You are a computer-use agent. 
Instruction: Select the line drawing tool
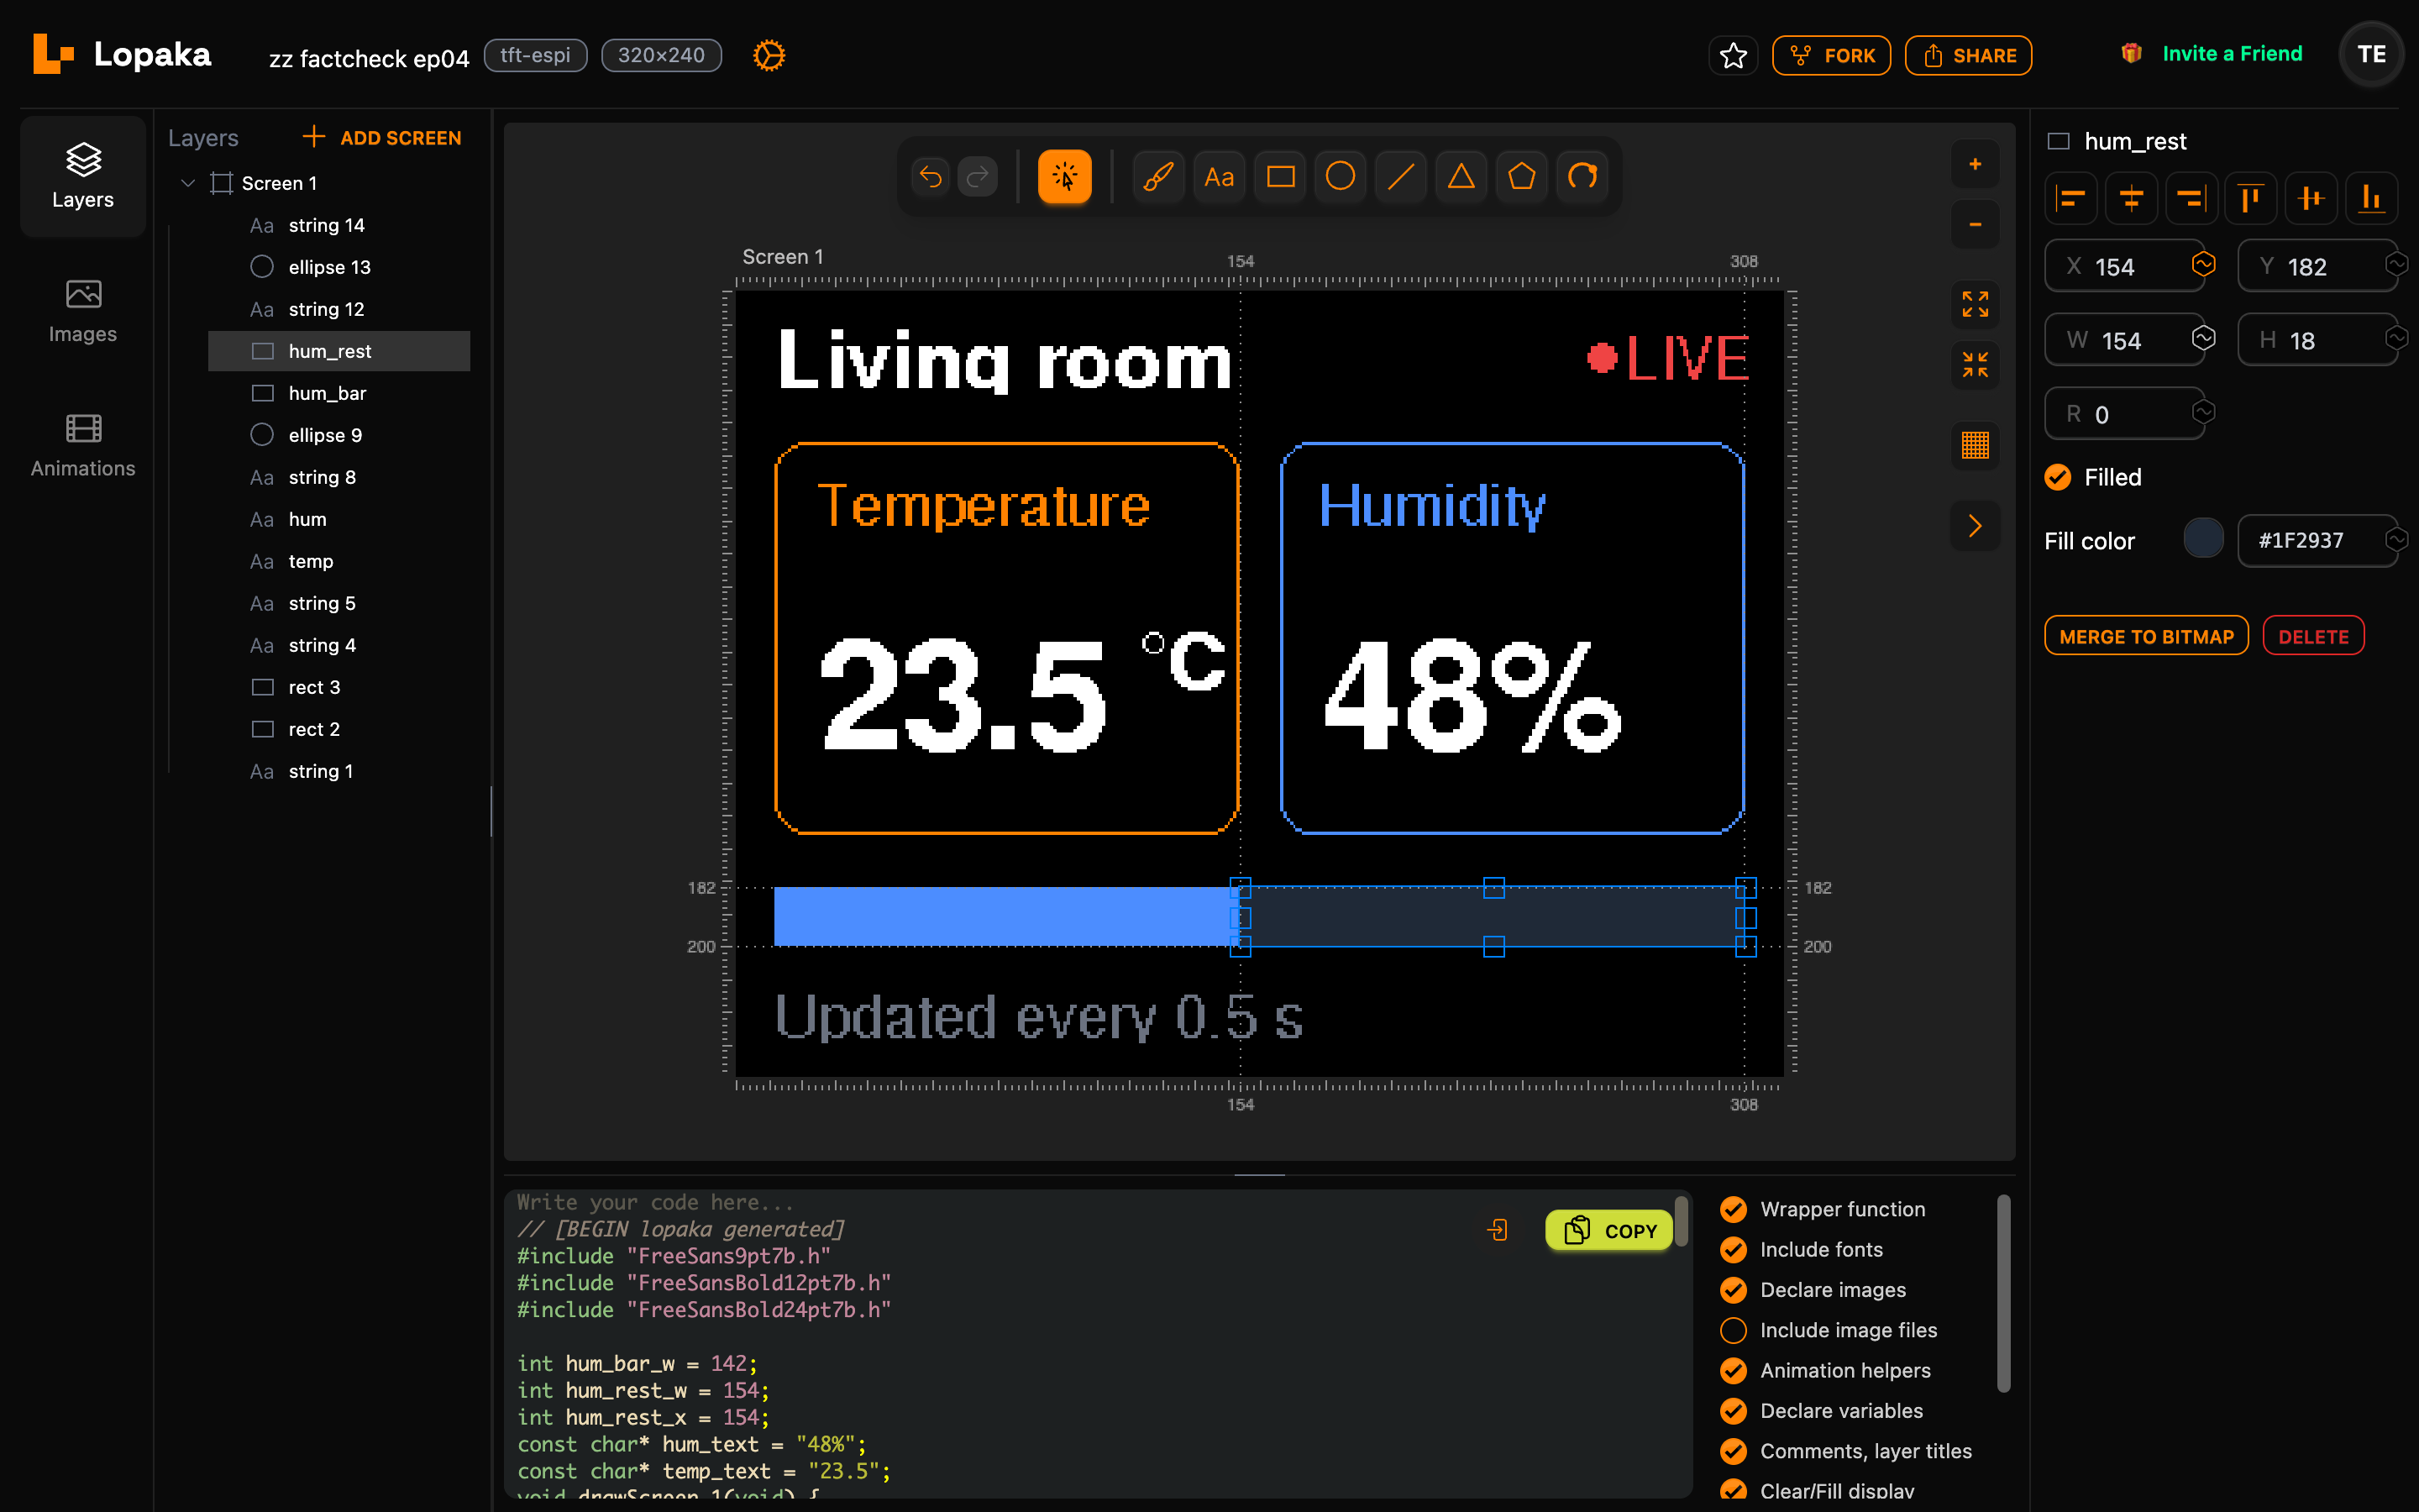point(1401,177)
